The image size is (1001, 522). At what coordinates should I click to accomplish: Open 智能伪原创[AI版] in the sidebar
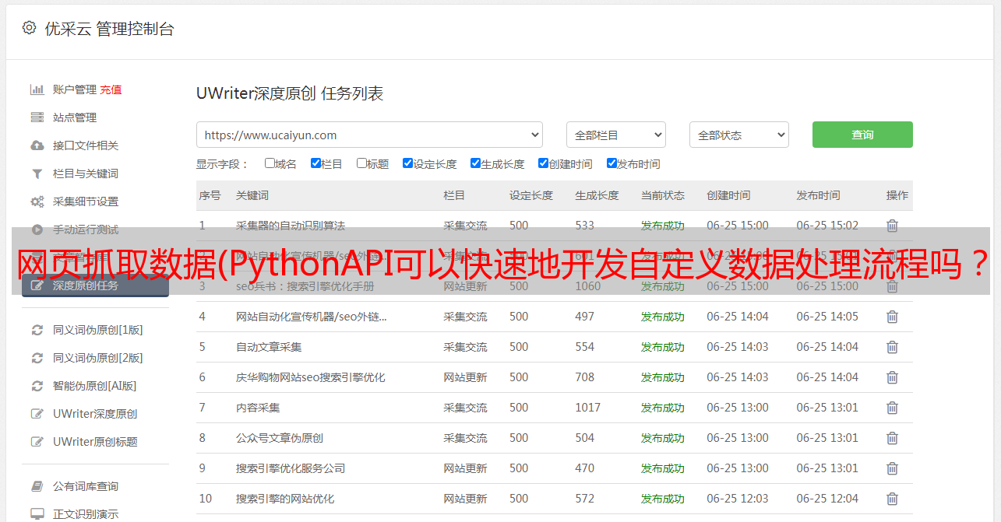(94, 386)
